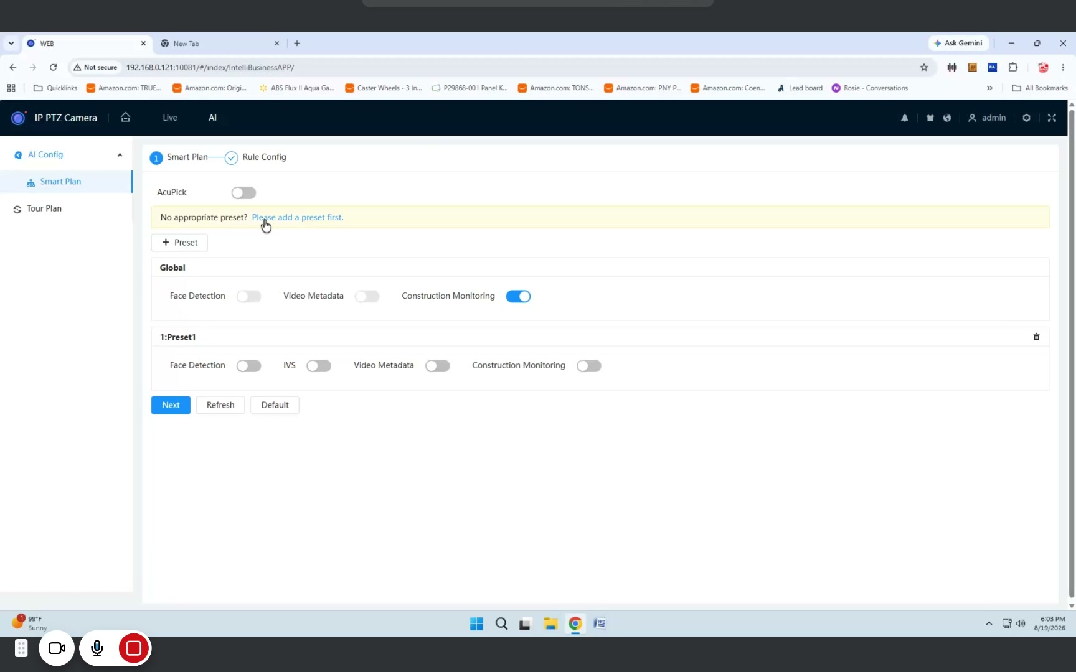1076x672 pixels.
Task: Enable Preset1 IVS switch
Action: (319, 366)
